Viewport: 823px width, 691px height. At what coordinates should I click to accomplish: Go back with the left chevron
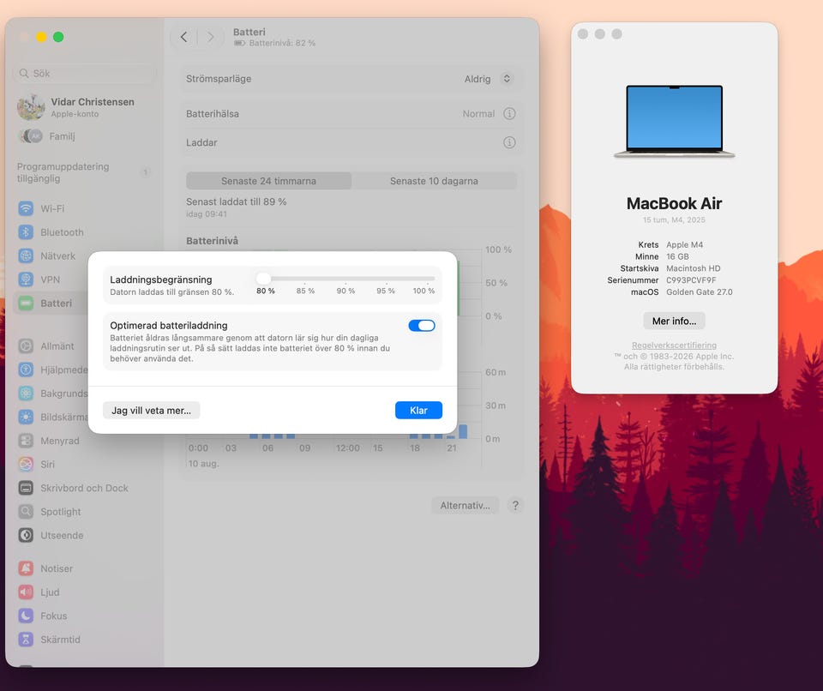pyautogui.click(x=183, y=37)
